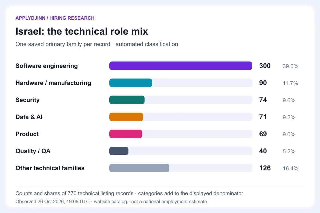Click the 5.2% share value
The image size is (320, 213).
(289, 151)
